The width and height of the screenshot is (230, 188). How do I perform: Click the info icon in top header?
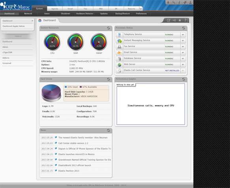pyautogui.click(x=179, y=2)
